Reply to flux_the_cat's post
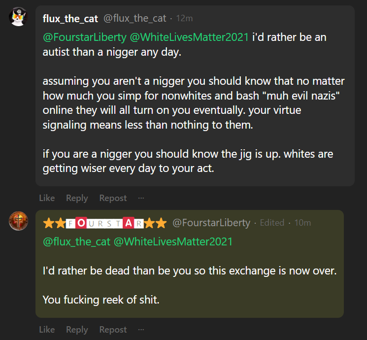 [77, 198]
